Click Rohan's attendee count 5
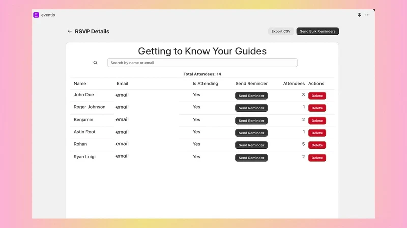The image size is (407, 228). tap(303, 144)
